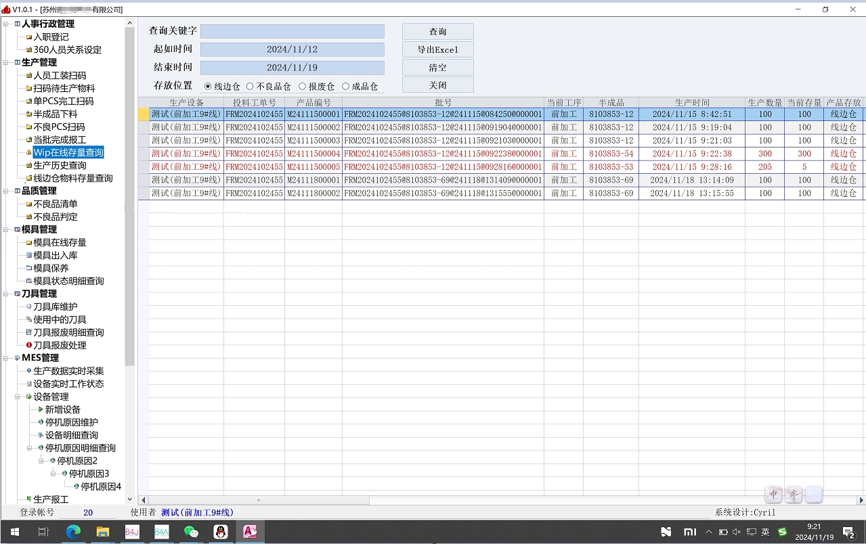Click the 查询 button
Screen dimensions: 866x544
pyautogui.click(x=438, y=32)
